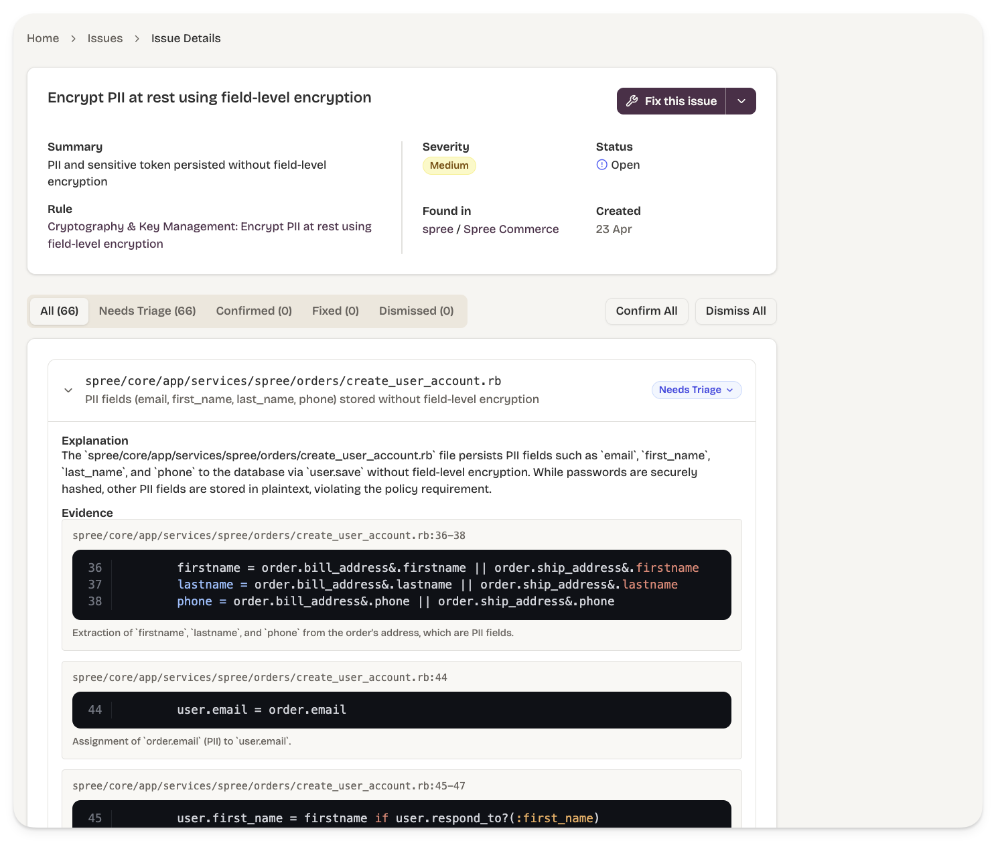The image size is (996, 841).
Task: Click the Summary description text
Action: click(x=187, y=173)
